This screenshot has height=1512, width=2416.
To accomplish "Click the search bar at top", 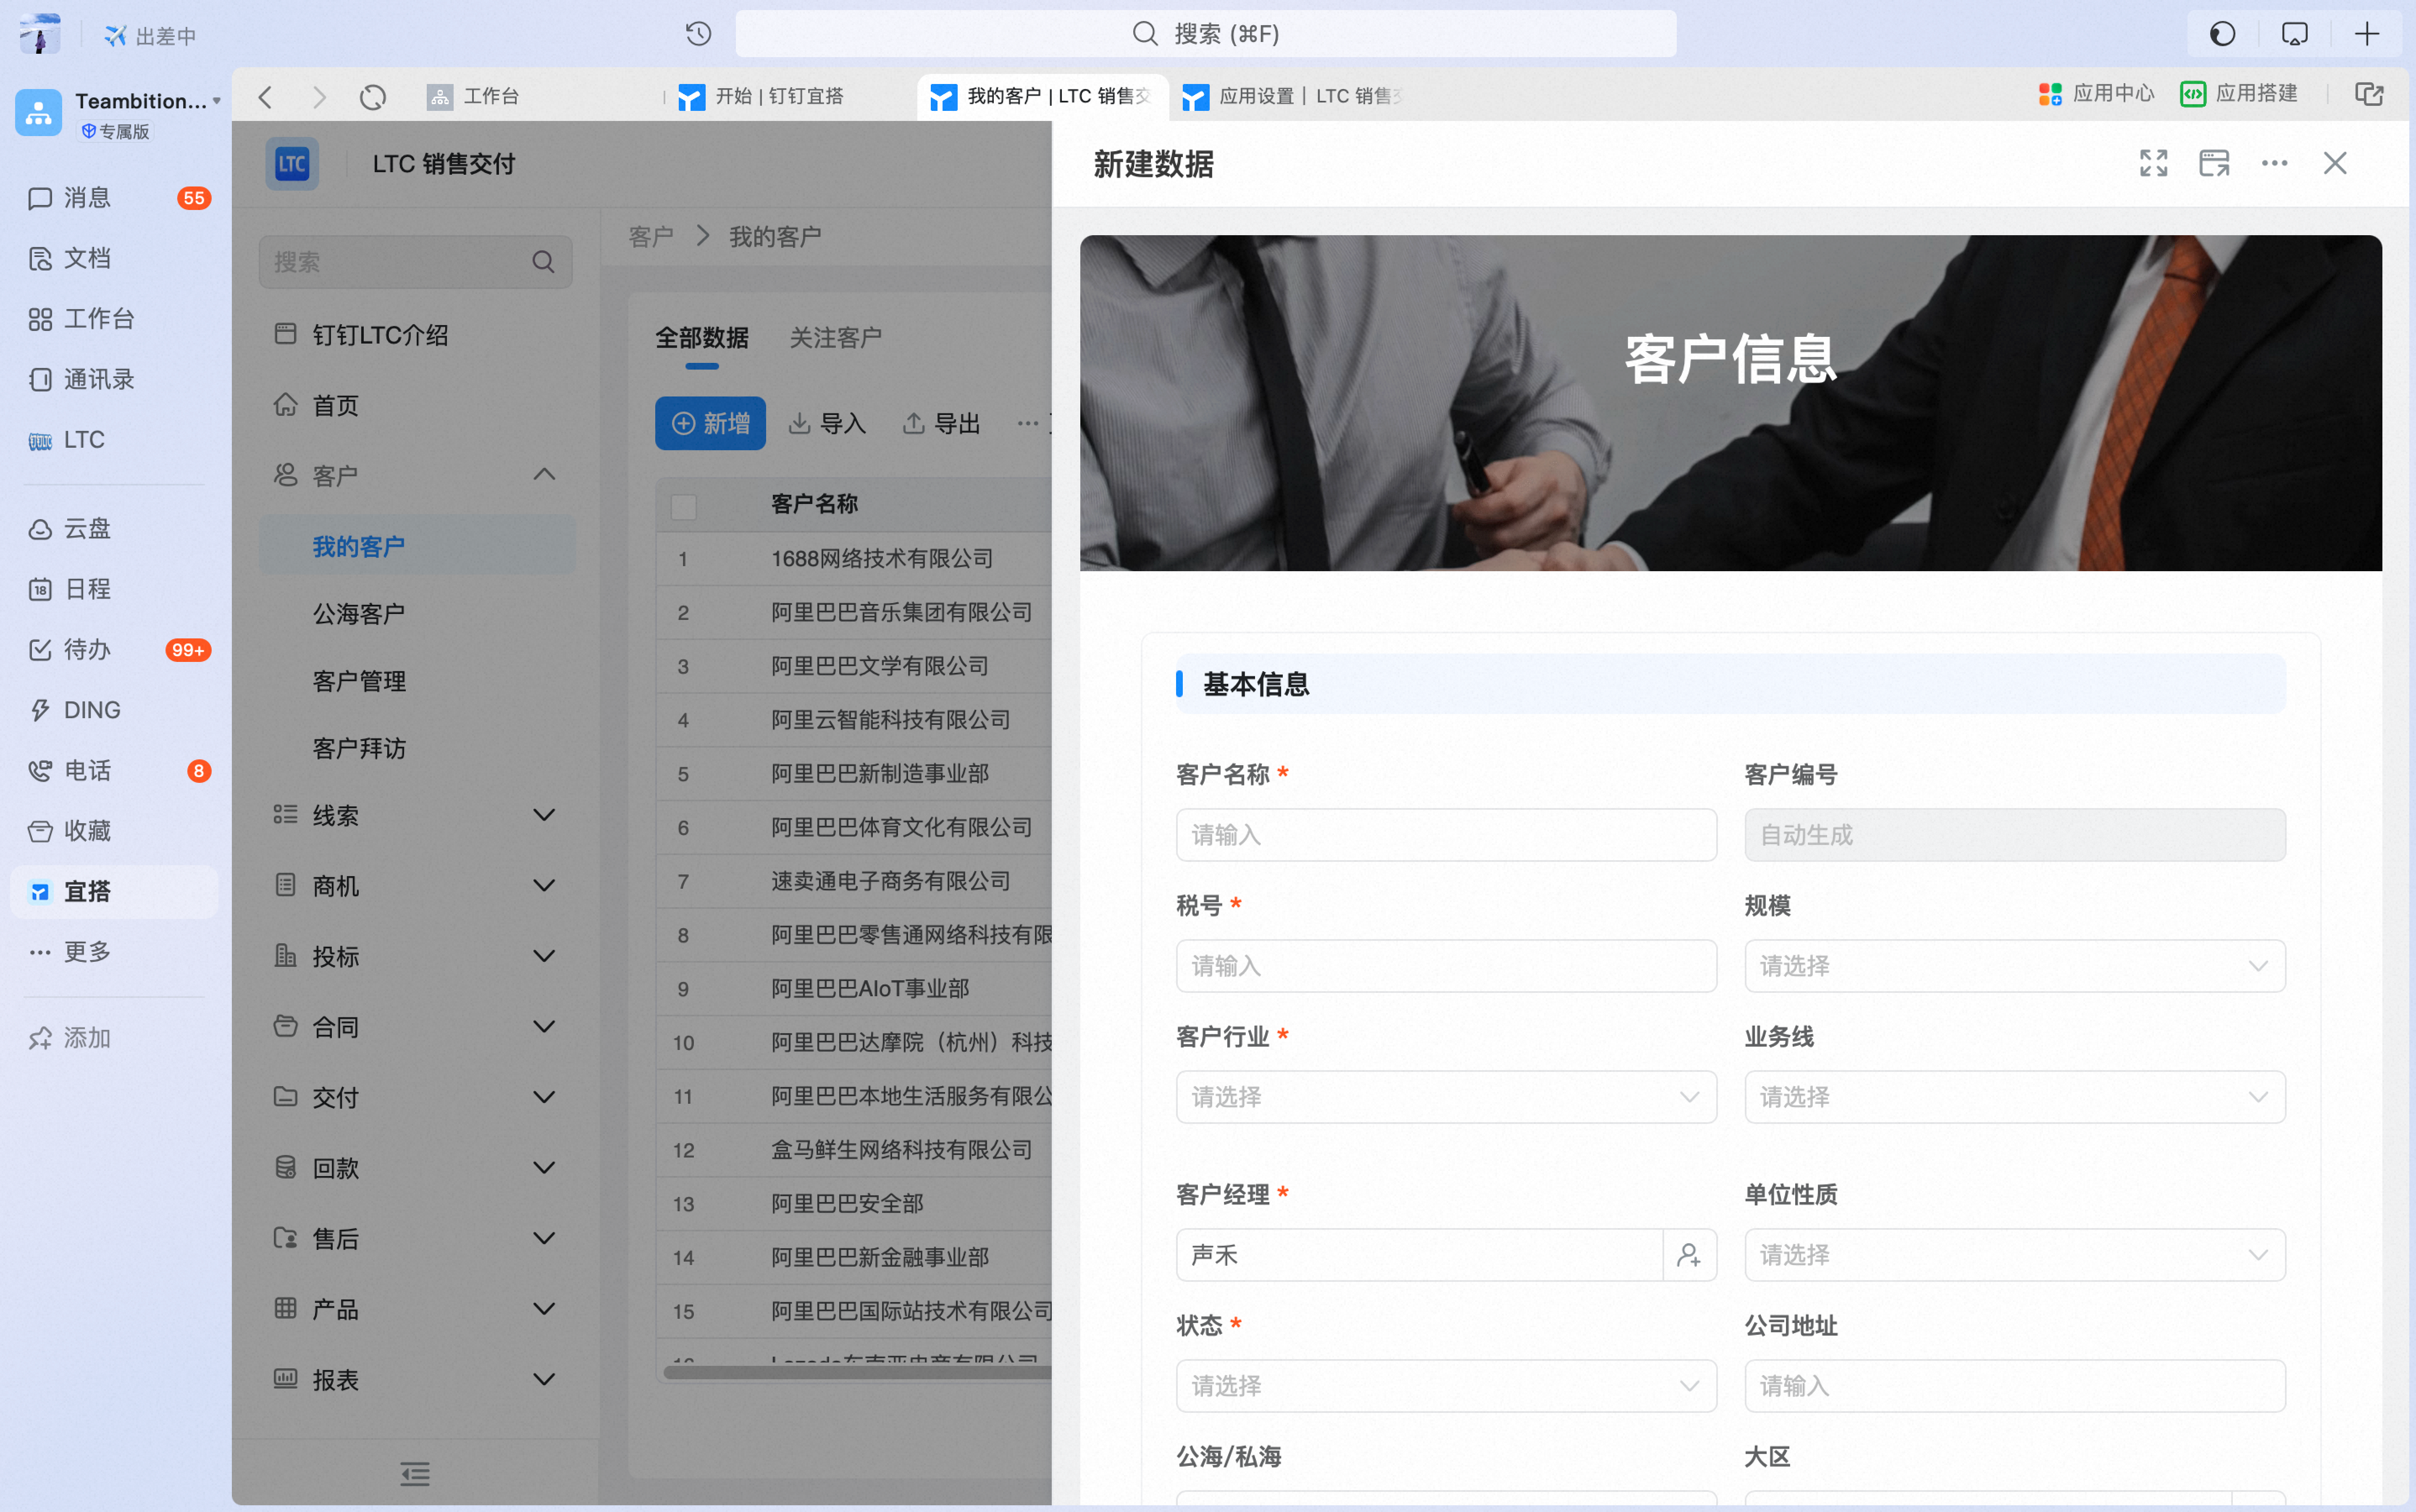I will point(1205,34).
